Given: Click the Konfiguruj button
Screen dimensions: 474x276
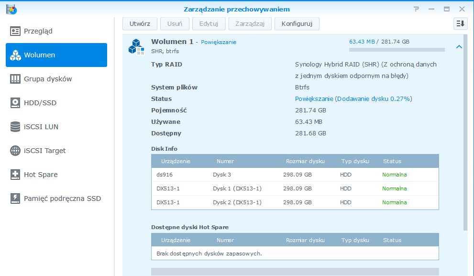Looking at the screenshot, I should pyautogui.click(x=297, y=23).
